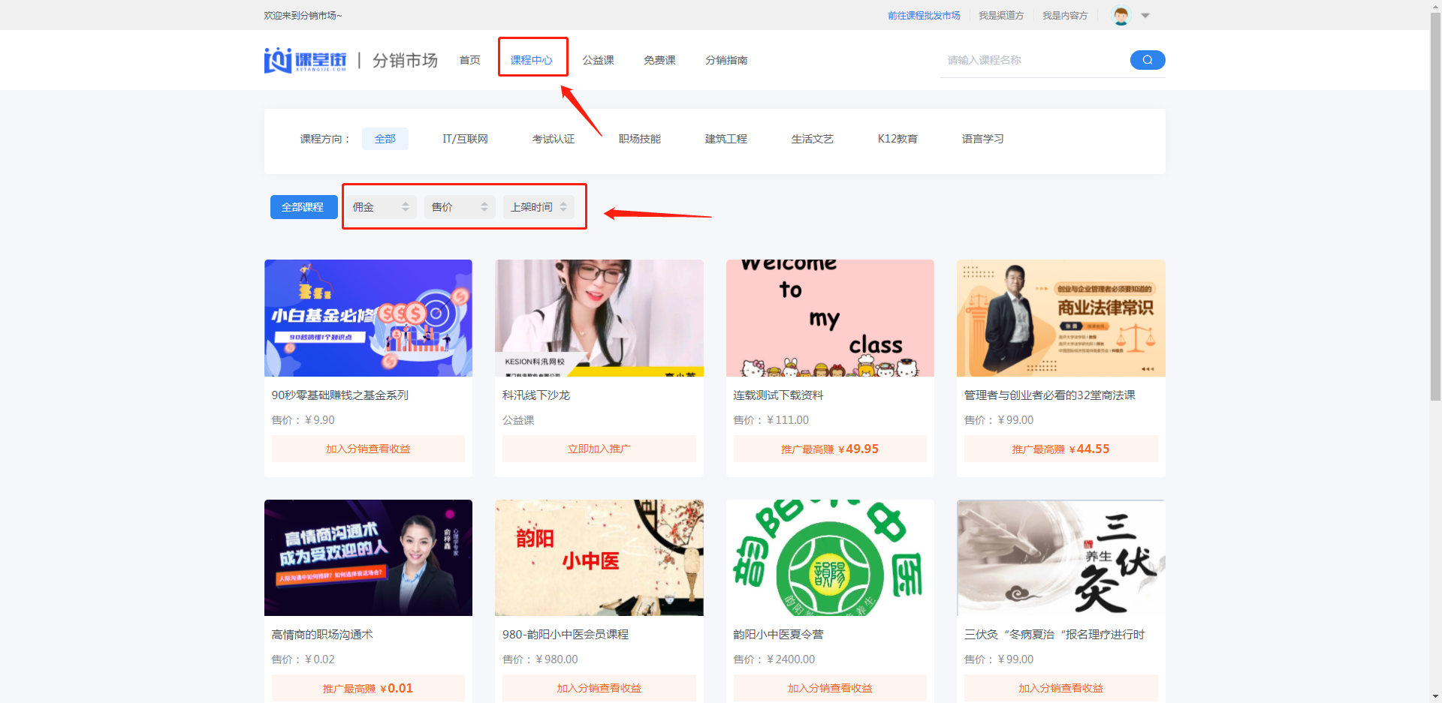Click the 三伏灸 冬病夏治 course title
This screenshot has height=703, width=1442.
1054,634
